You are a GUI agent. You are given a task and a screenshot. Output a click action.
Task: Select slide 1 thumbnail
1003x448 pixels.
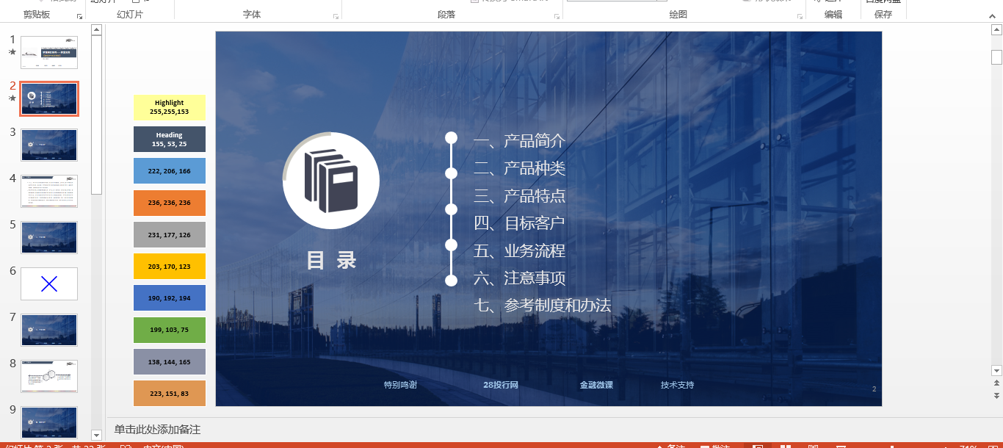tap(49, 53)
